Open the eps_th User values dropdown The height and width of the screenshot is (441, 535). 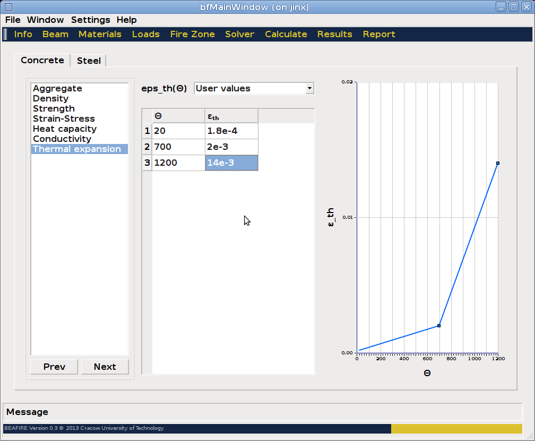click(254, 89)
